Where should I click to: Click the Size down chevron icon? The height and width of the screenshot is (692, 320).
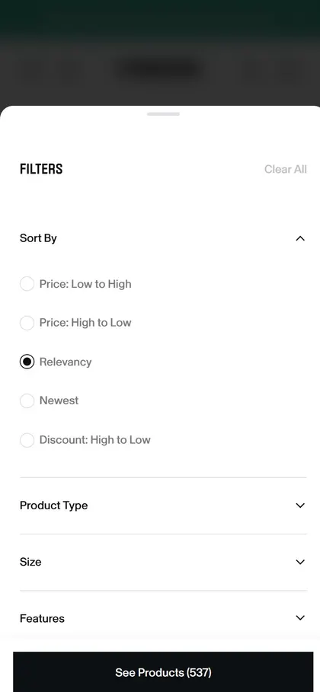[x=300, y=562]
